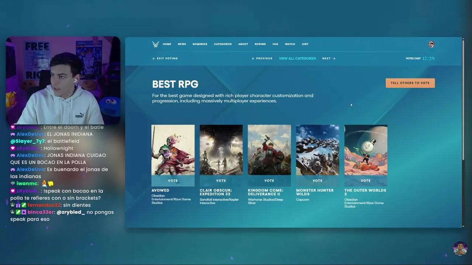Image resolution: width=472 pixels, height=265 pixels.
Task: Click the AVOWED title text
Action: 160,190
